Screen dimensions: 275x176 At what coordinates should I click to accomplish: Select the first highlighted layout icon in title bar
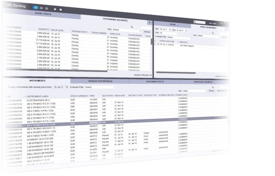point(36,7)
